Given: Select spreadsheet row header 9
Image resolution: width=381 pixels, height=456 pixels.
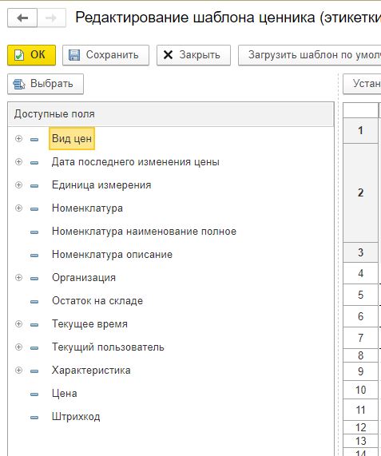Looking at the screenshot, I should [361, 371].
